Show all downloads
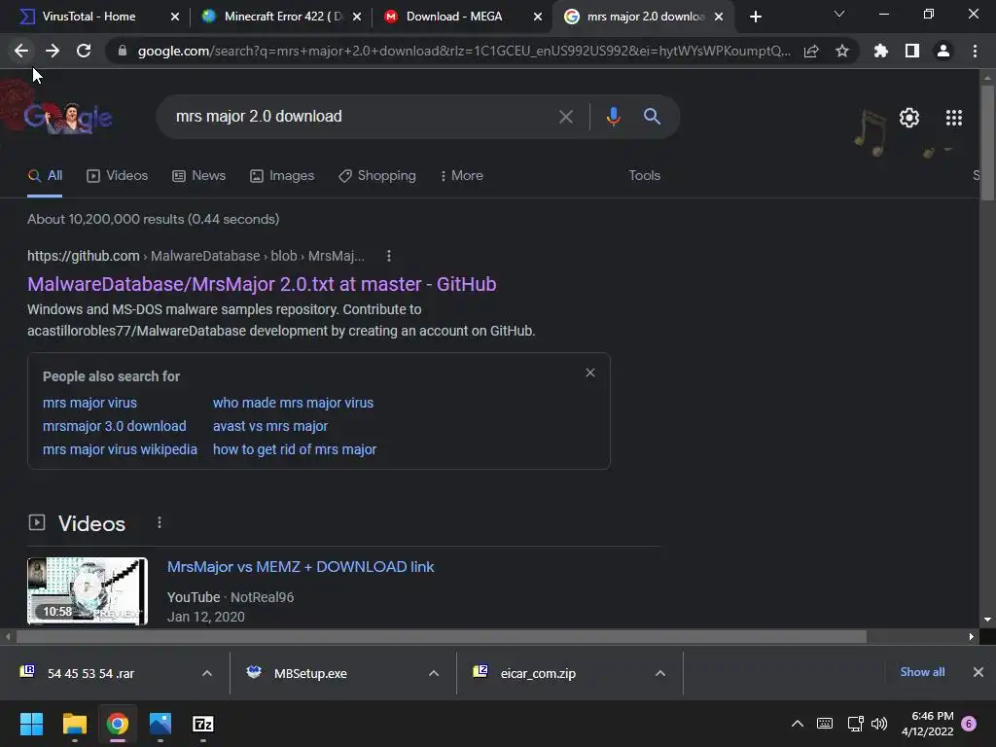This screenshot has height=747, width=996. coord(922,672)
